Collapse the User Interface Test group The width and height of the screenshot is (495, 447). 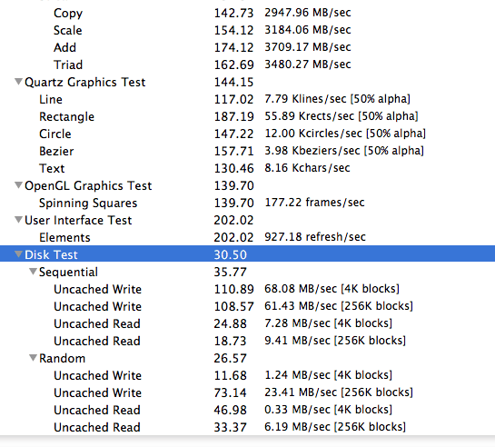point(19,220)
